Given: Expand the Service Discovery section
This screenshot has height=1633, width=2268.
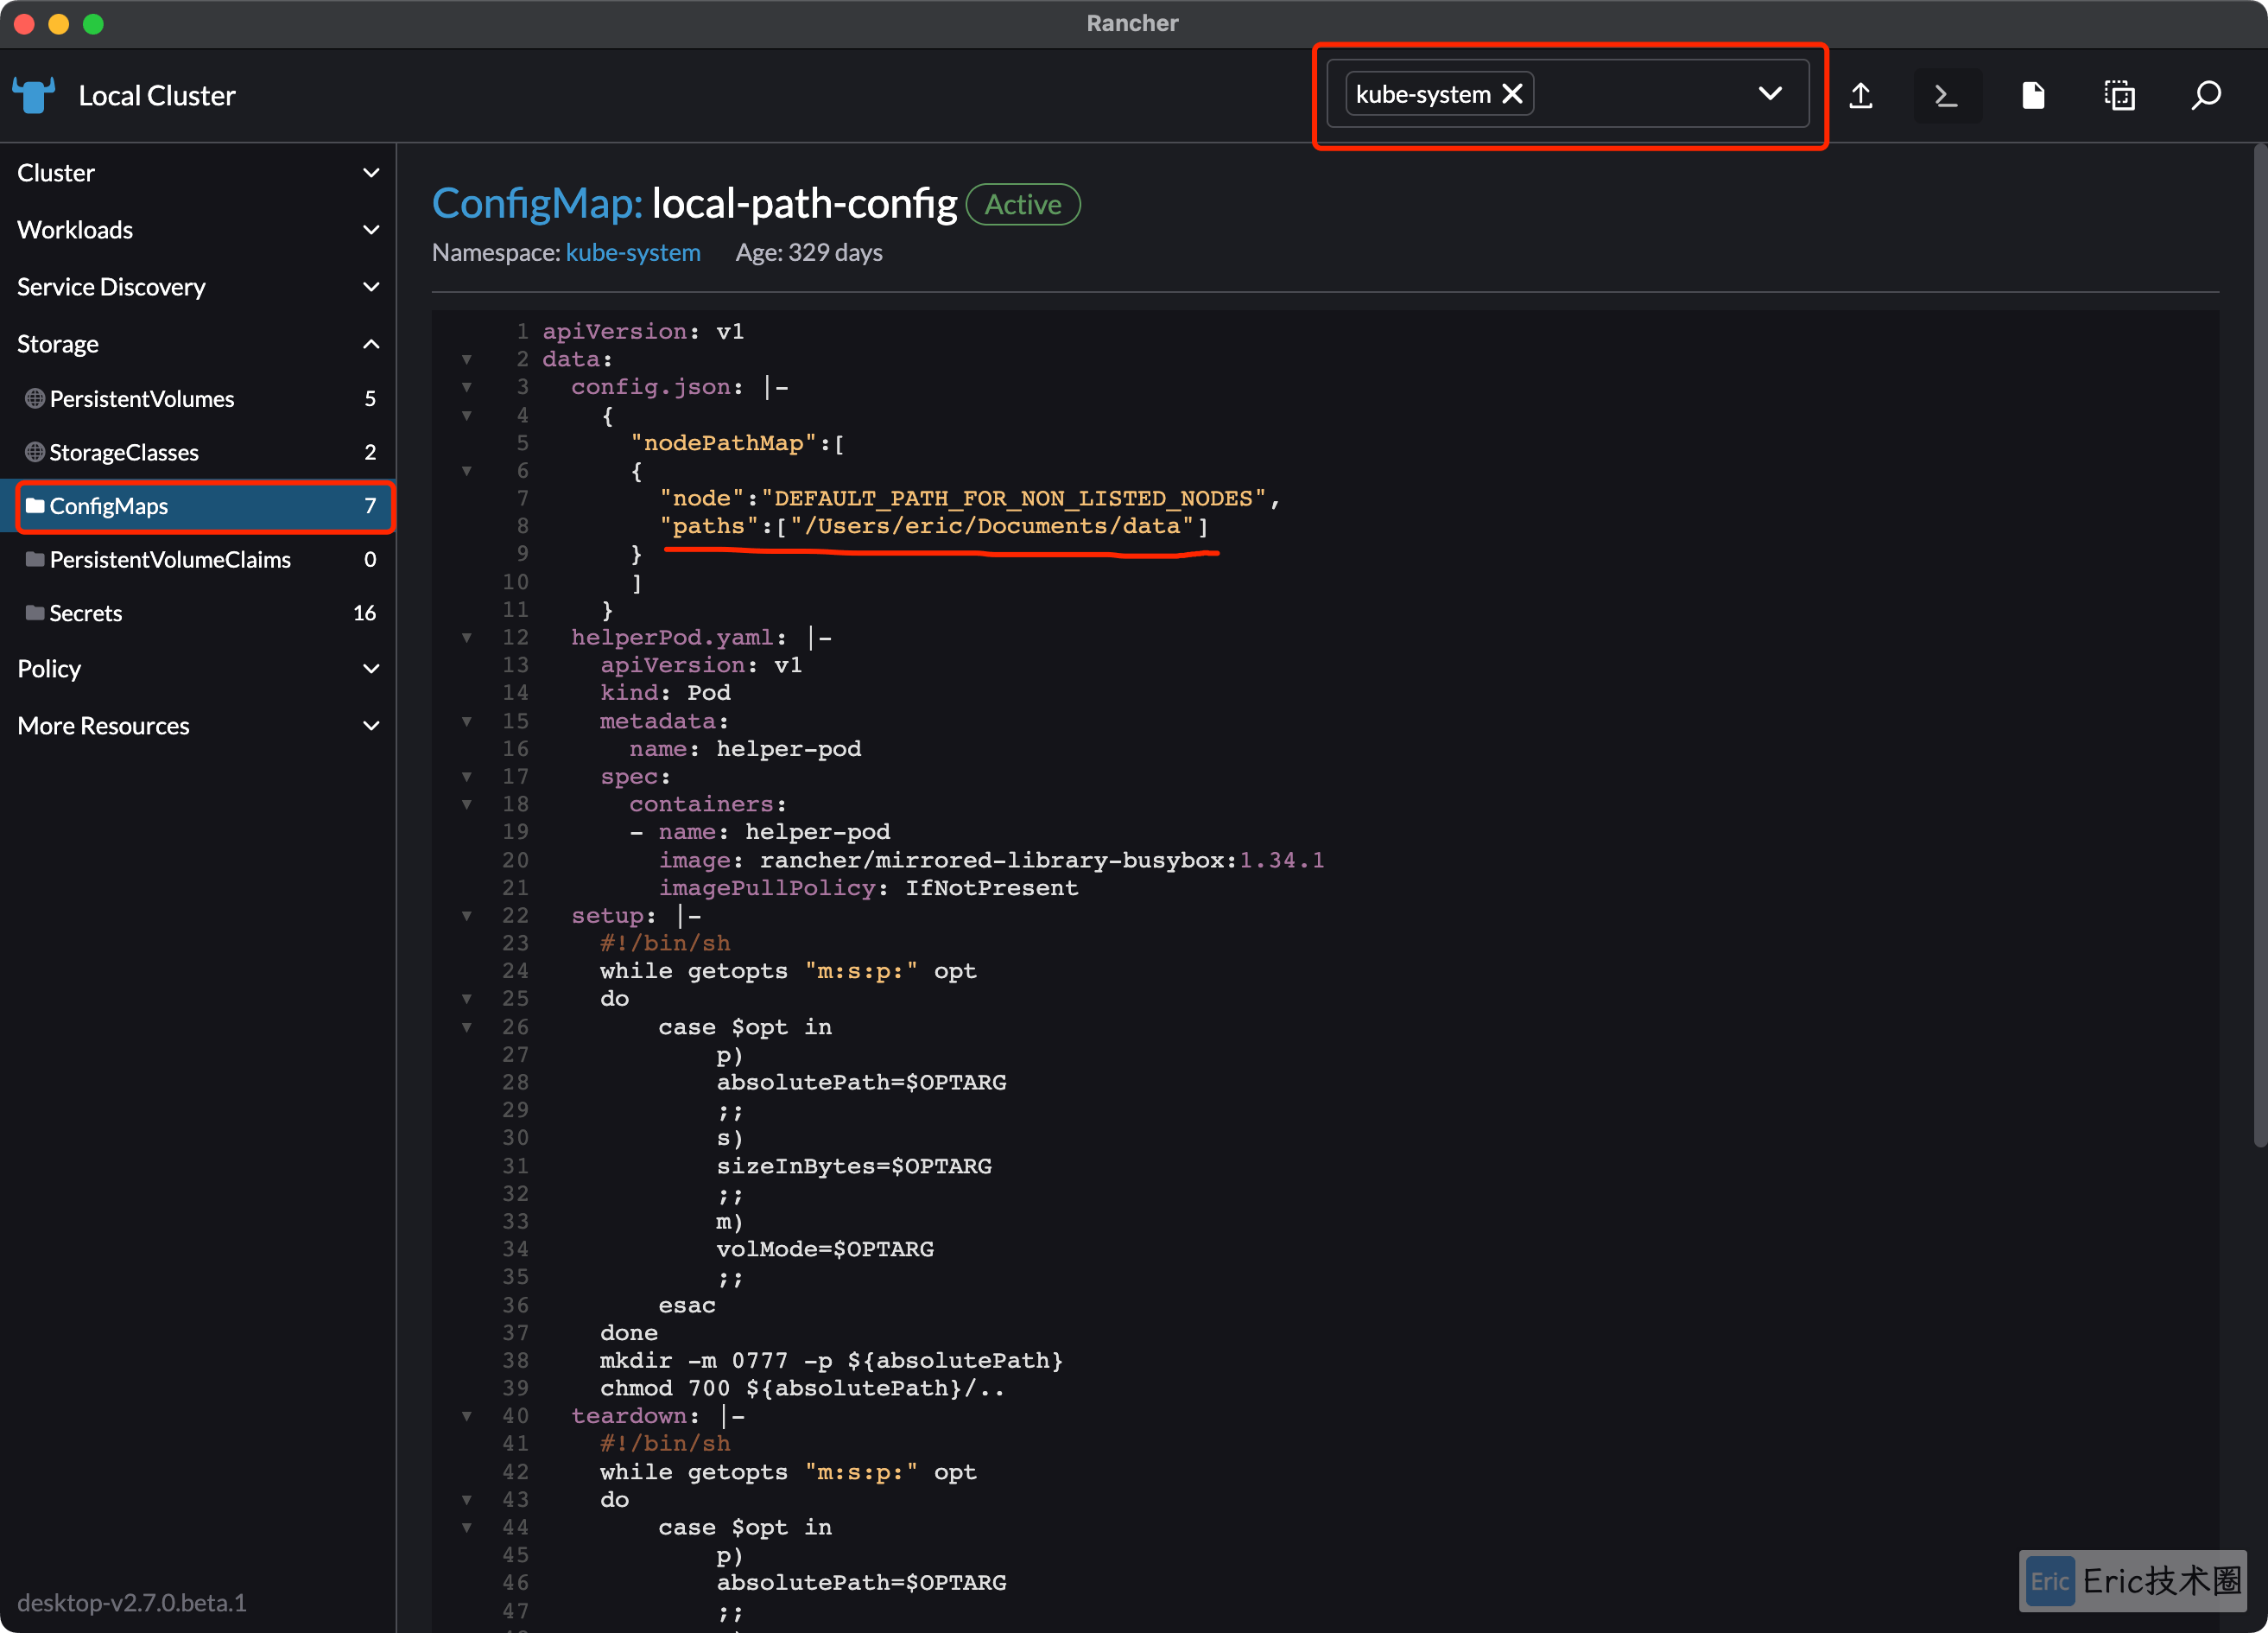Looking at the screenshot, I should pyautogui.click(x=198, y=286).
